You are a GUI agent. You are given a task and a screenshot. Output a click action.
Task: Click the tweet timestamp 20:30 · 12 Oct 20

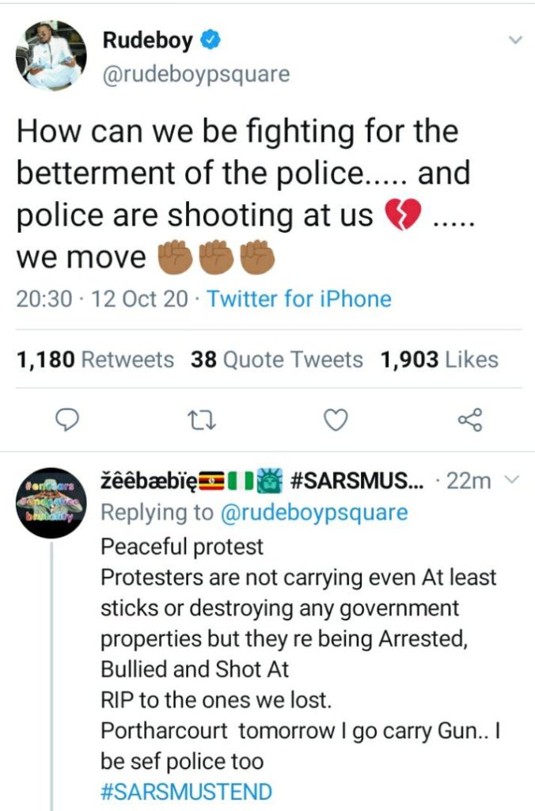click(x=103, y=299)
